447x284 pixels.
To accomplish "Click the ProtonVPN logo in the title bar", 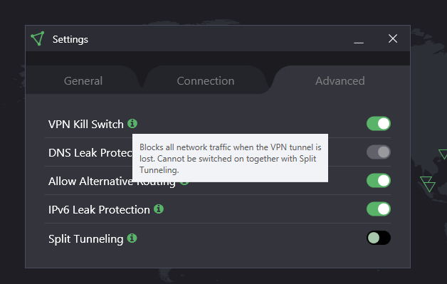I will point(38,38).
